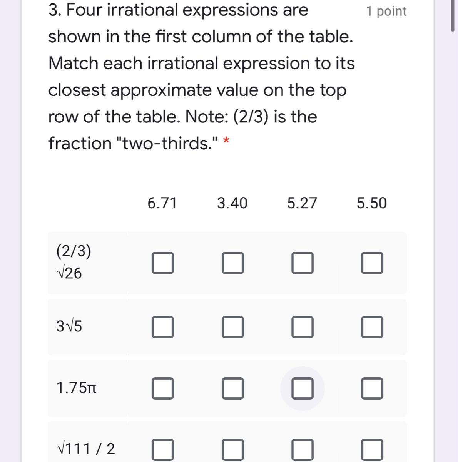Check 5.50 for (2/3)√26 row

[x=372, y=263]
